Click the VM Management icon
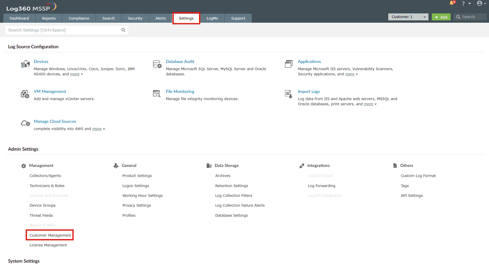This screenshot has height=266, width=489. tap(25, 94)
